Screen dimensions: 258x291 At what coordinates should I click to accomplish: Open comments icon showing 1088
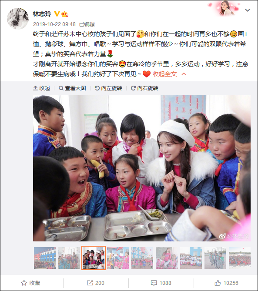point(161,283)
